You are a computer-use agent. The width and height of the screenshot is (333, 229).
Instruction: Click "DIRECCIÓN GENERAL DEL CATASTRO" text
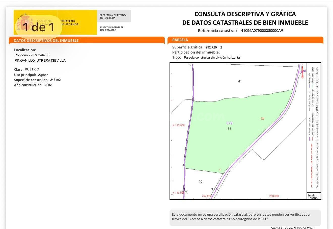click(112, 29)
